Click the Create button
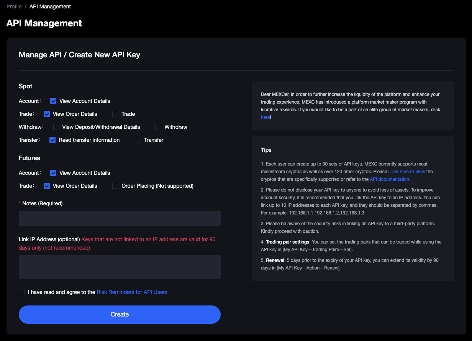This screenshot has height=341, width=472. [120, 315]
